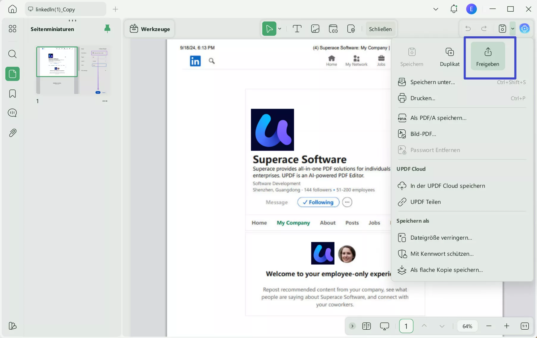The width and height of the screenshot is (537, 338).
Task: Click the more options circle beside Following
Action: tap(347, 202)
